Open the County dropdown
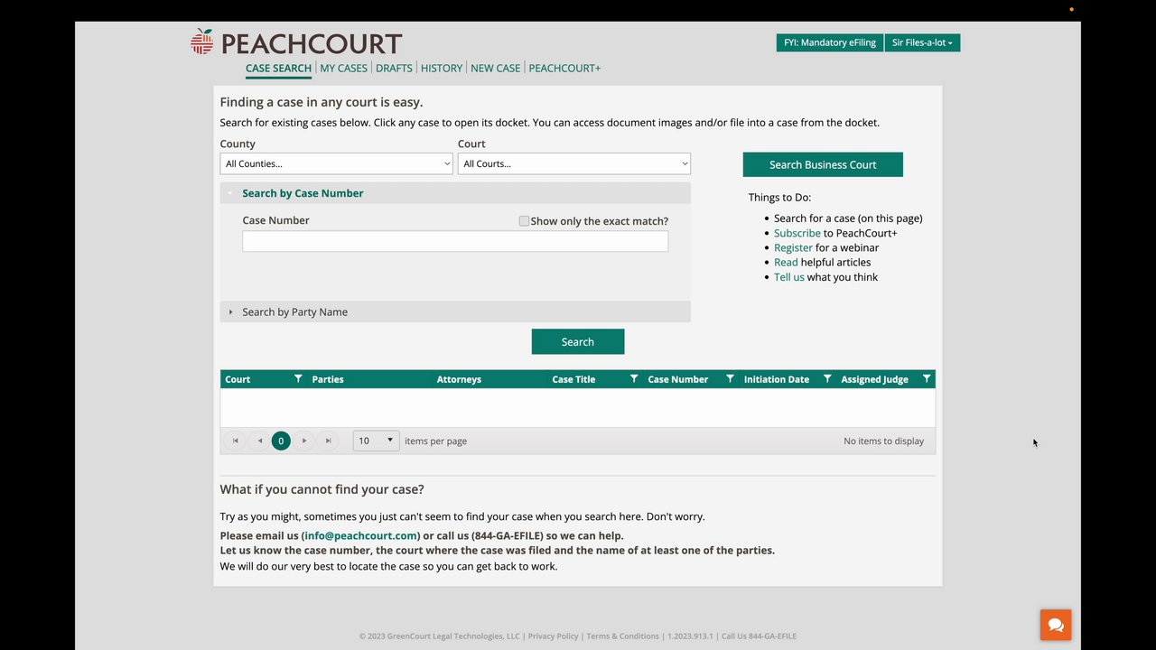Image resolution: width=1156 pixels, height=650 pixels. (x=336, y=163)
